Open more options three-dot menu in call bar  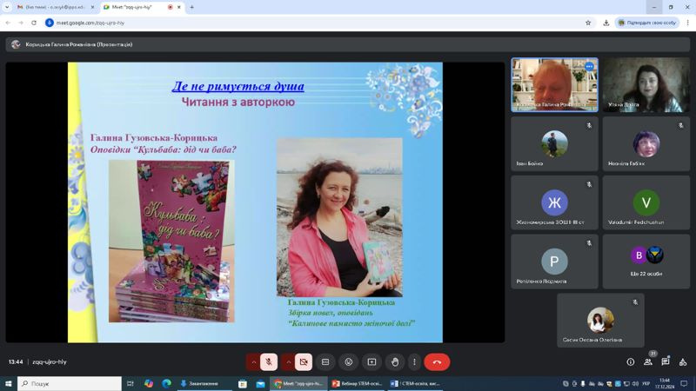pos(414,362)
